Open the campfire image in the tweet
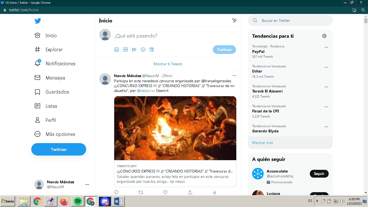This screenshot has width=368, height=207. [175, 128]
